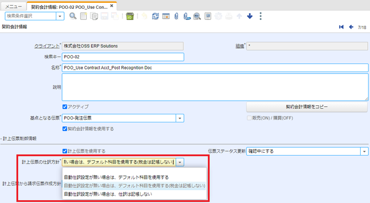Image resolution: width=370 pixels, height=203 pixels.
Task: Open the Report icon in toolbar
Action: [208, 16]
